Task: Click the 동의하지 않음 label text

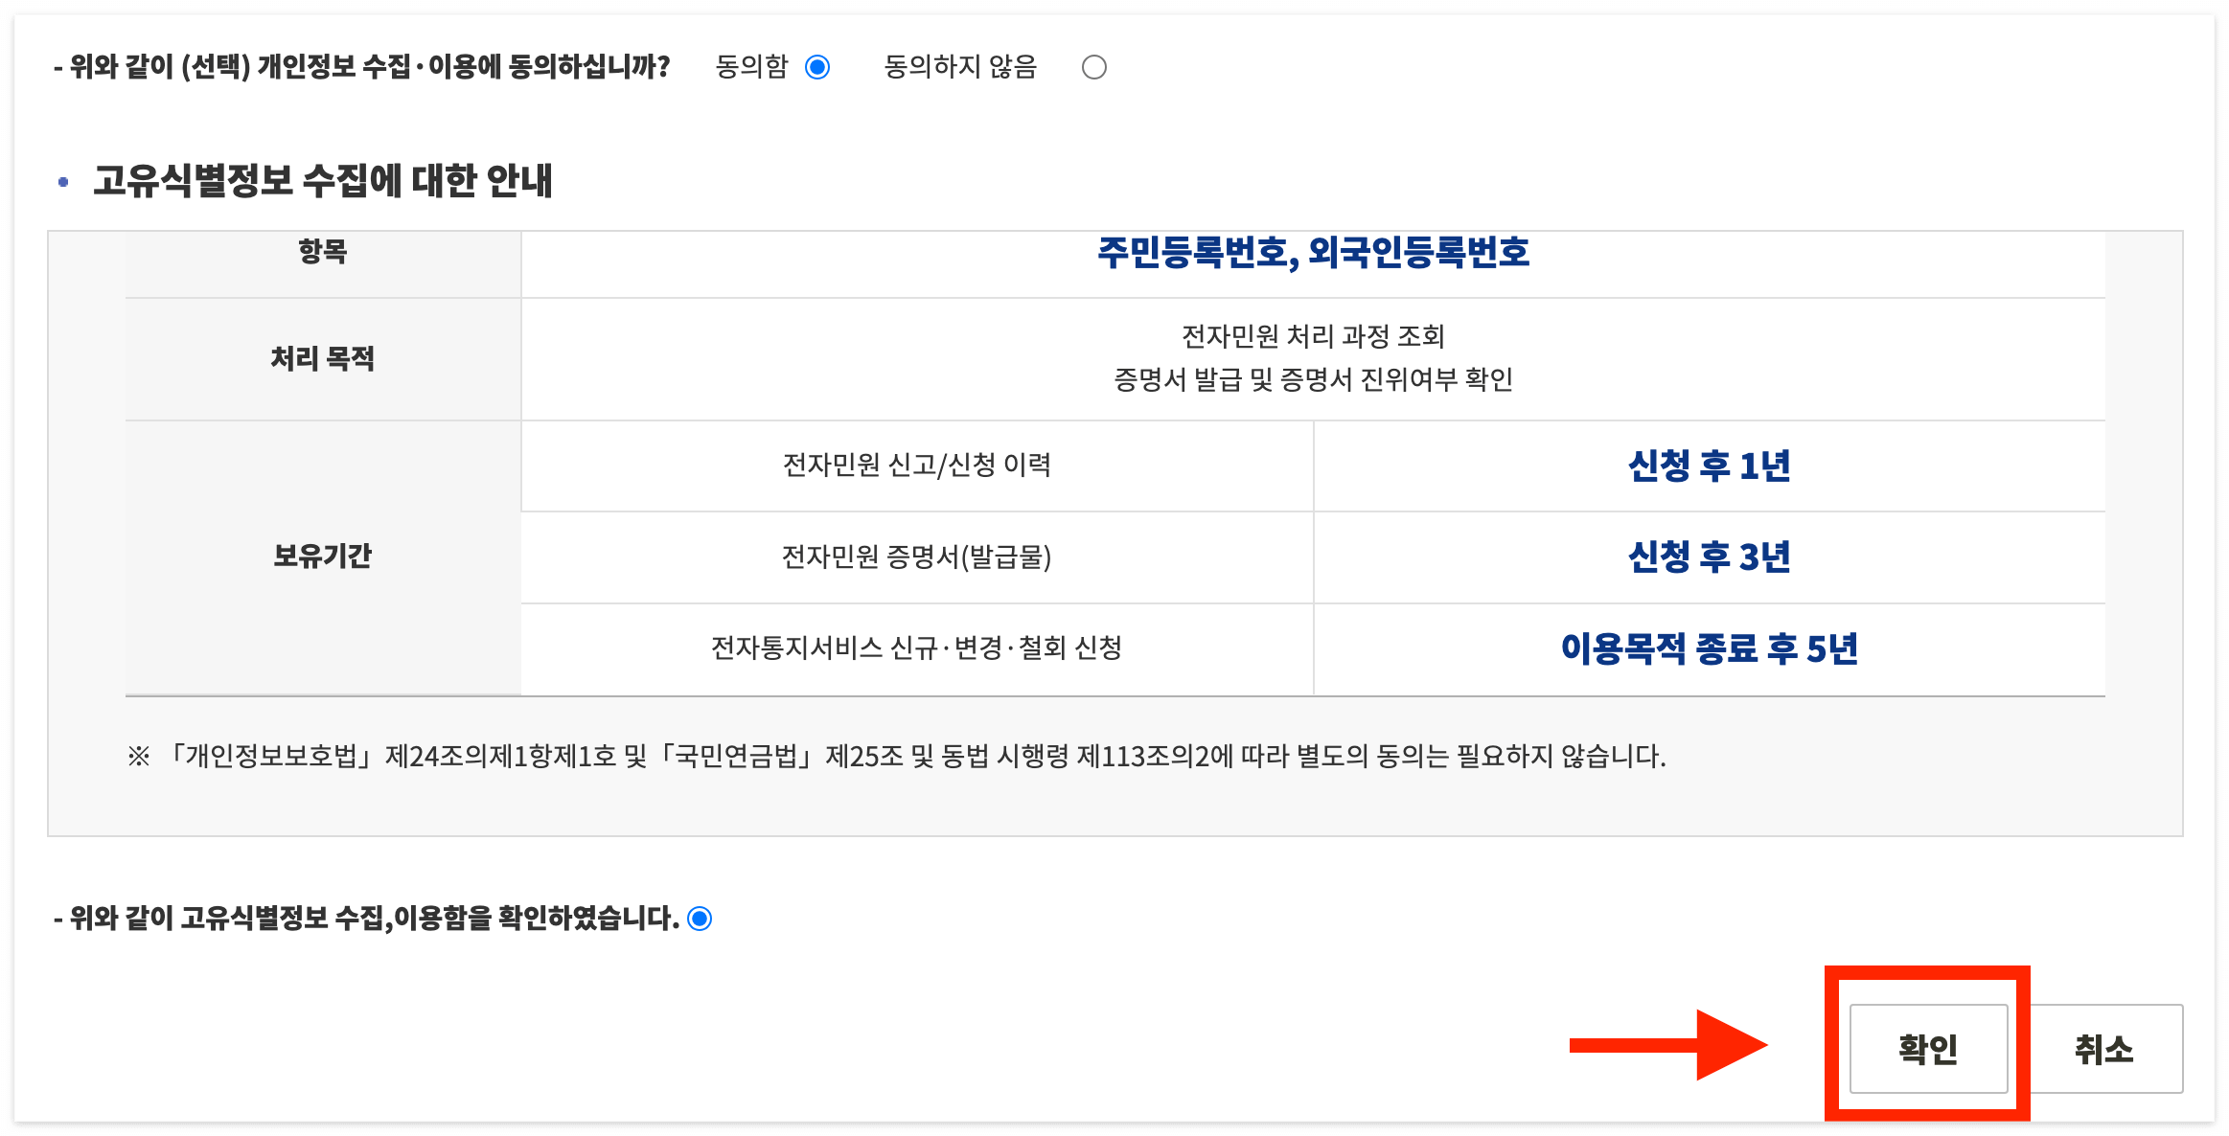Action: 960,67
